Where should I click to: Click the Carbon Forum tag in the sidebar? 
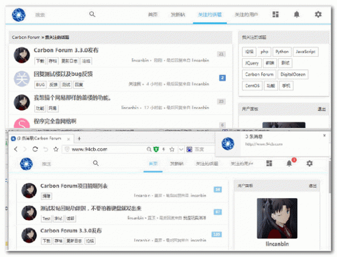pos(259,75)
